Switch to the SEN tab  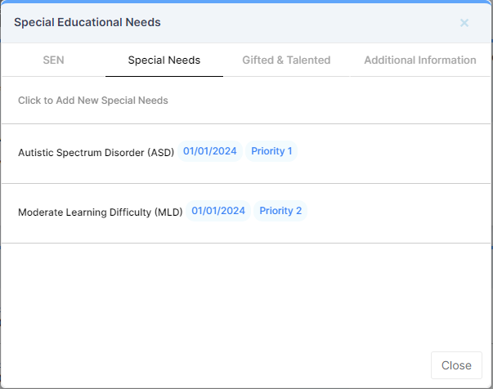[53, 60]
